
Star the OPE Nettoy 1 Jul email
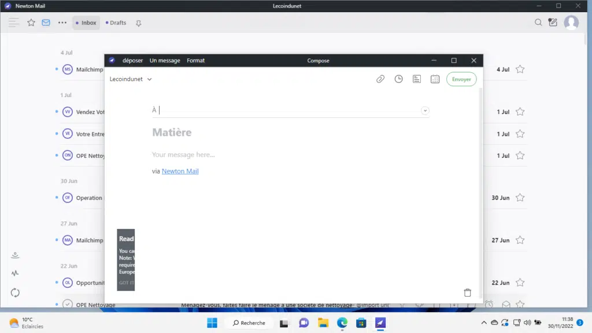520,156
